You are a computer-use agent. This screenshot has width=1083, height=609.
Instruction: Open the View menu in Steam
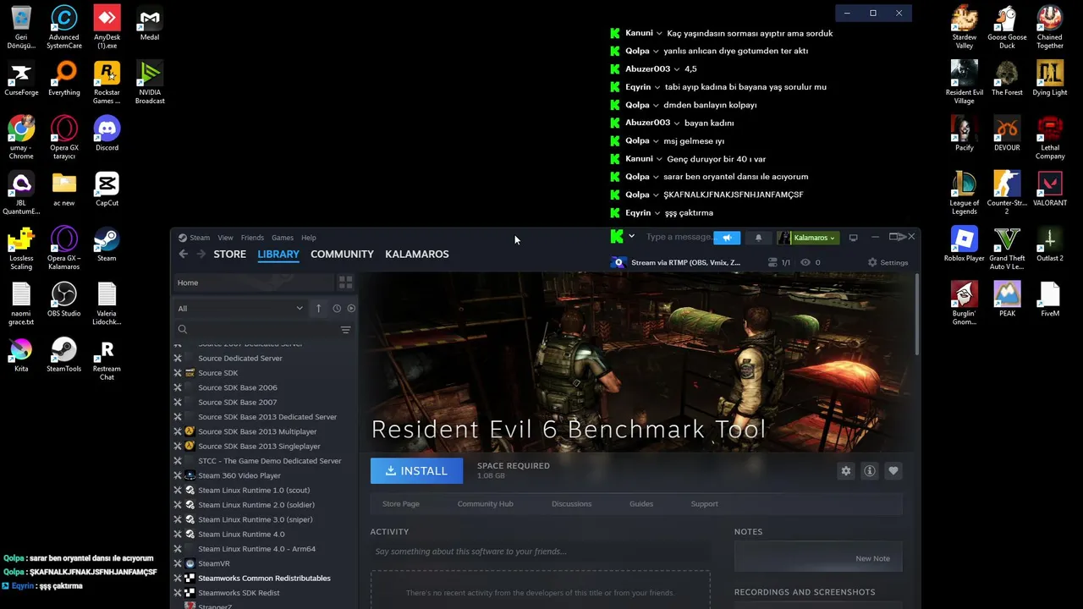tap(225, 238)
